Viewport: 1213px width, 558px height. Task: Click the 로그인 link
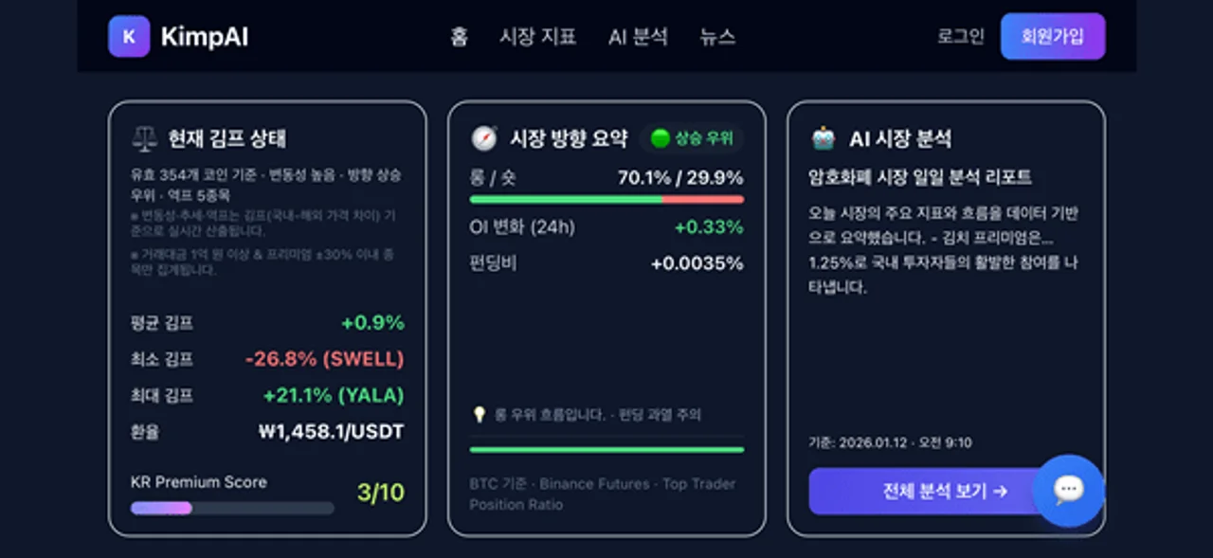pos(961,37)
